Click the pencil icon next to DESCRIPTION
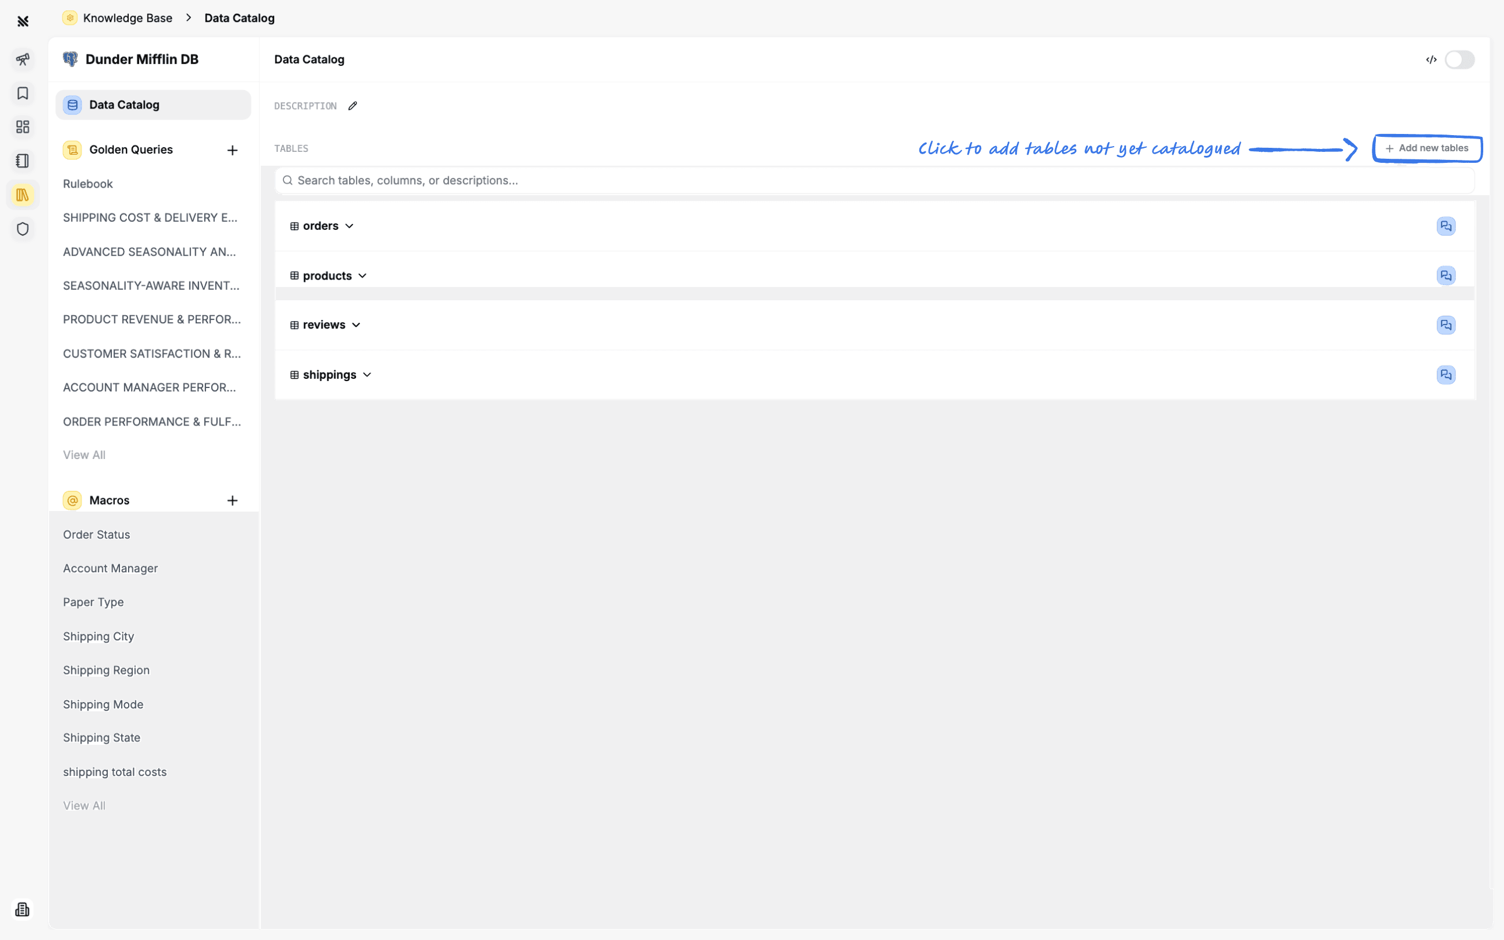 click(x=353, y=106)
